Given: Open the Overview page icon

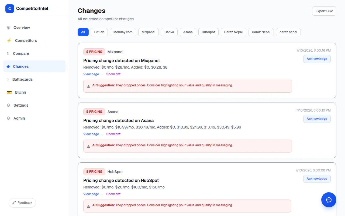Looking at the screenshot, I should pos(8,28).
